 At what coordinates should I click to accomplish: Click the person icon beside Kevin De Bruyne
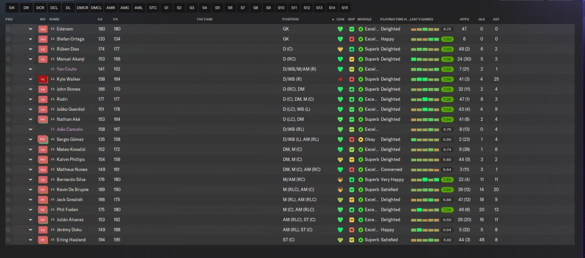click(53, 190)
